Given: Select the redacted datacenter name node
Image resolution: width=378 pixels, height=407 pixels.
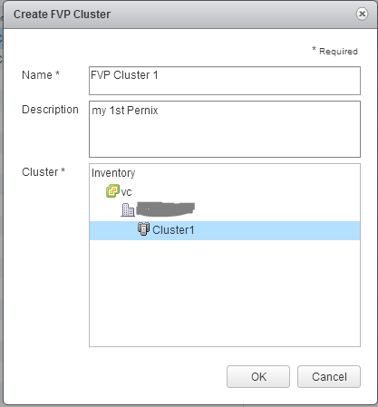Looking at the screenshot, I should 165,209.
